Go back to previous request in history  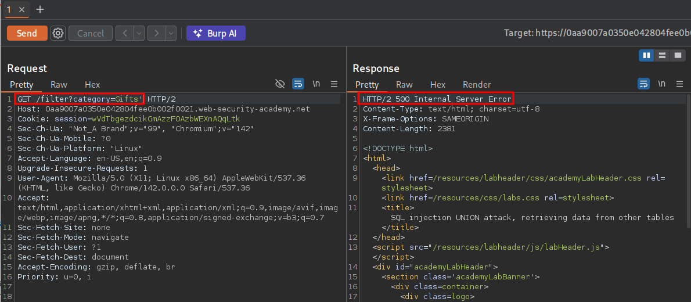pyautogui.click(x=124, y=33)
